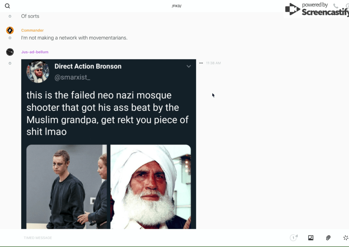The width and height of the screenshot is (349, 247).
Task: Open the picture upload icon
Action: point(311,238)
